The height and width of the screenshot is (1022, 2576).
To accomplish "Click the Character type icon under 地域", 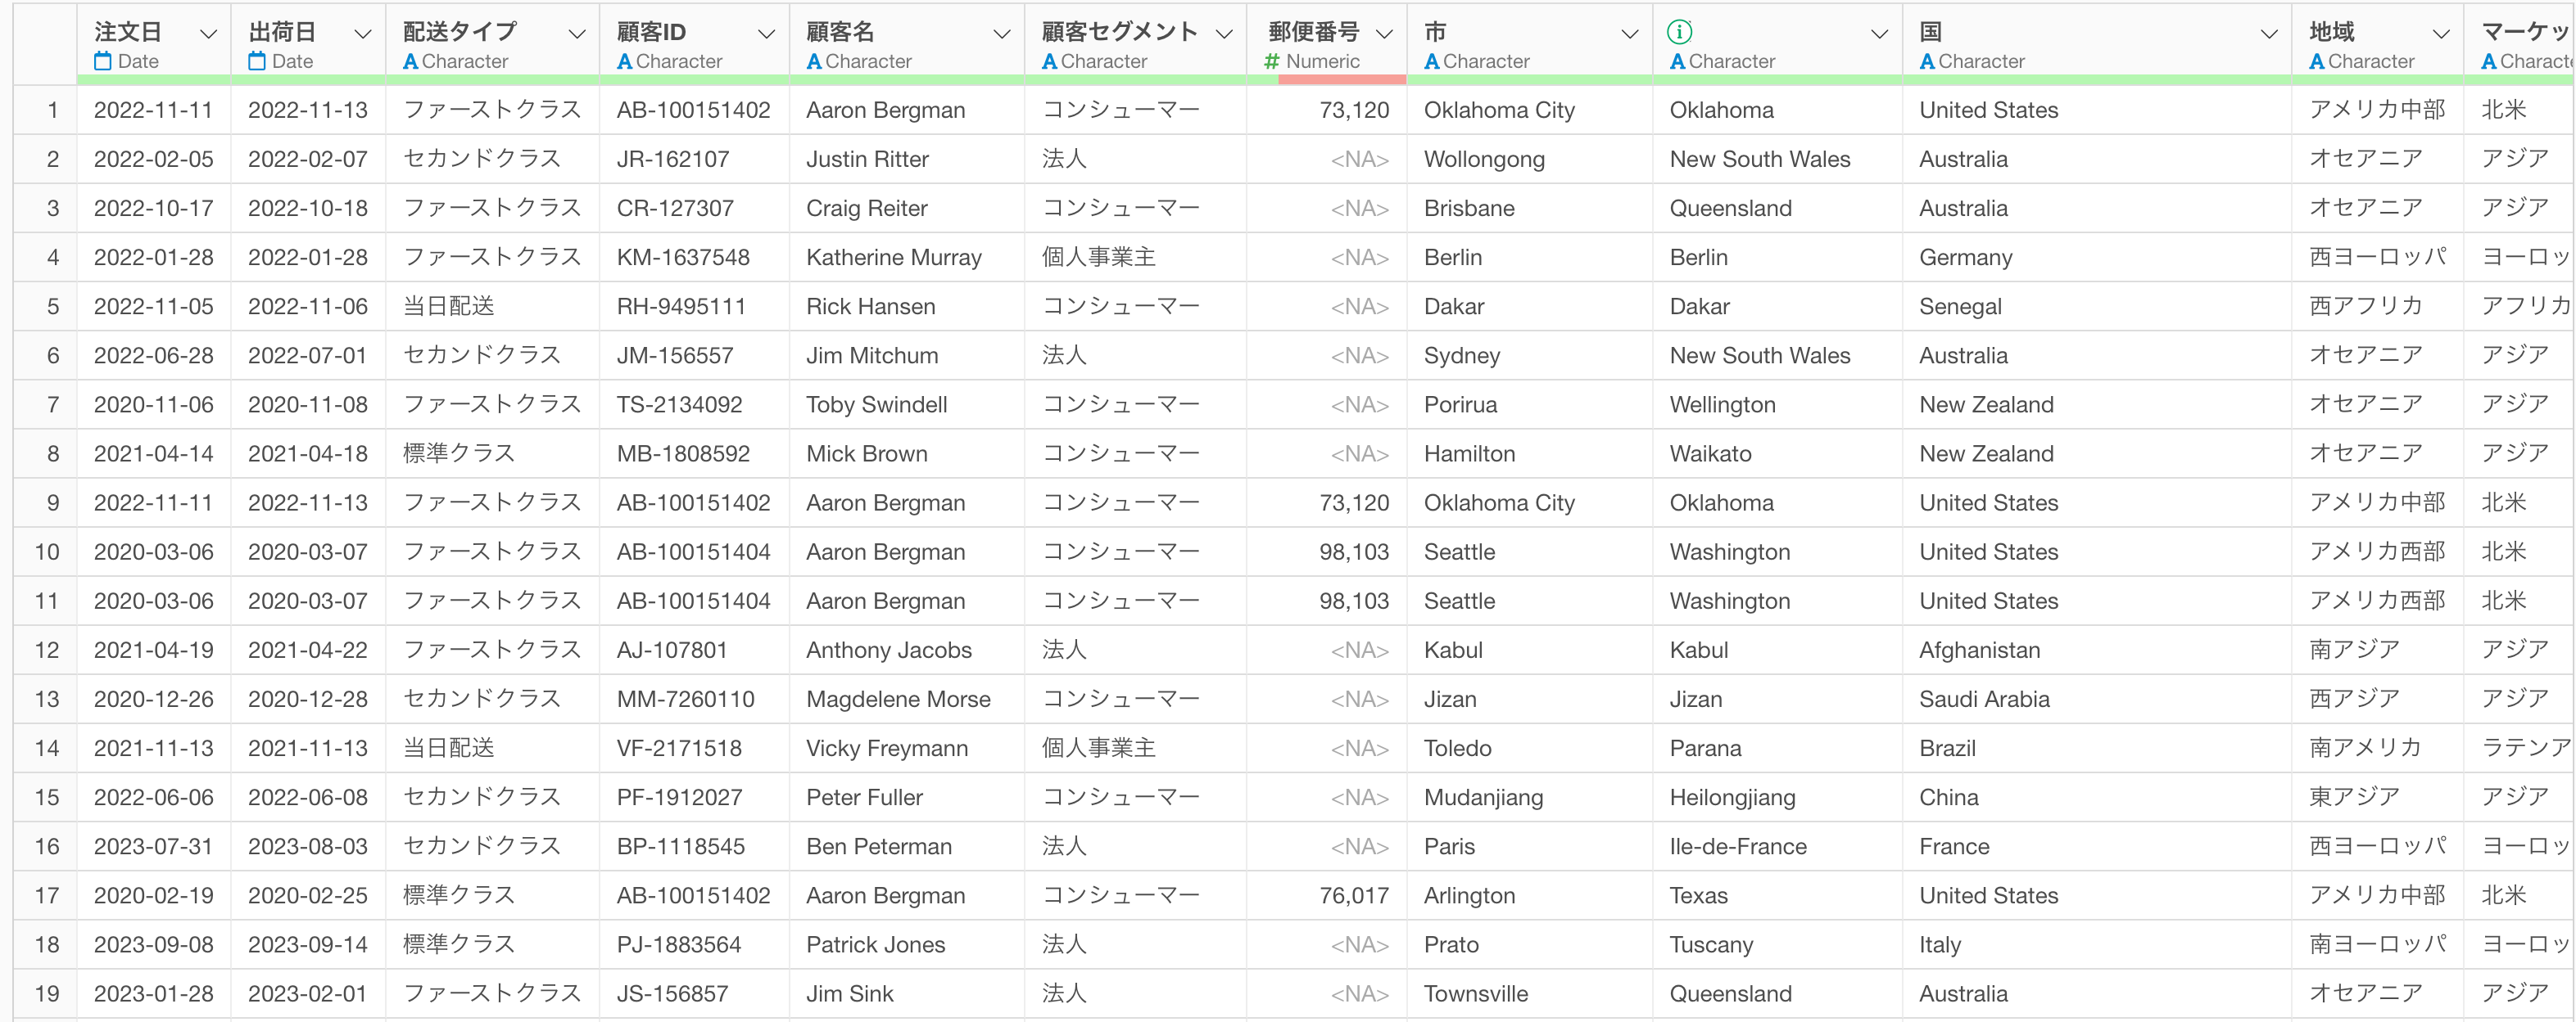I will [2316, 62].
